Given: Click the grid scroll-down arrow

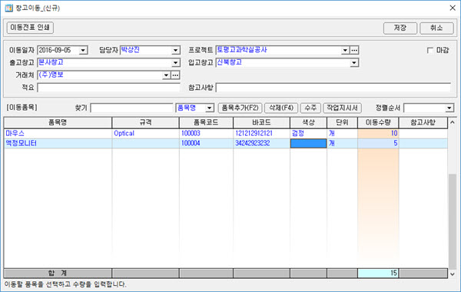Looking at the screenshot, I should 453,274.
